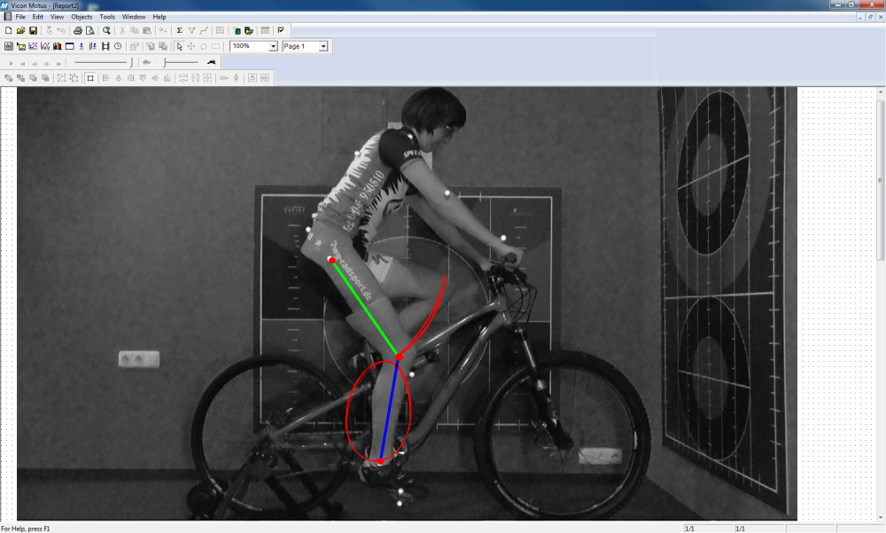886x533 pixels.
Task: Step back one frame
Action: (x=35, y=63)
